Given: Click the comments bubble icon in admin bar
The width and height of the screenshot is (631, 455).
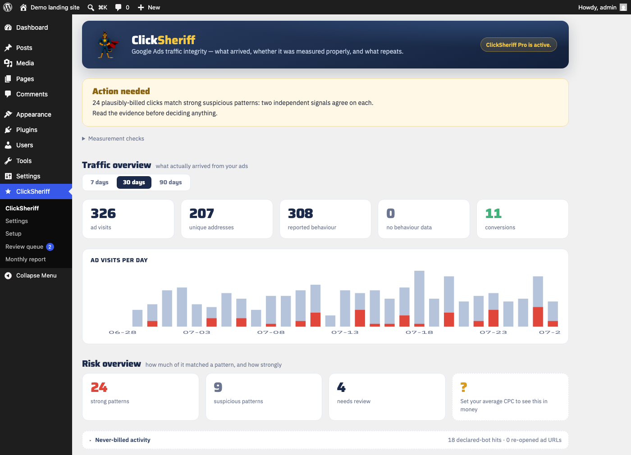Looking at the screenshot, I should coord(119,8).
